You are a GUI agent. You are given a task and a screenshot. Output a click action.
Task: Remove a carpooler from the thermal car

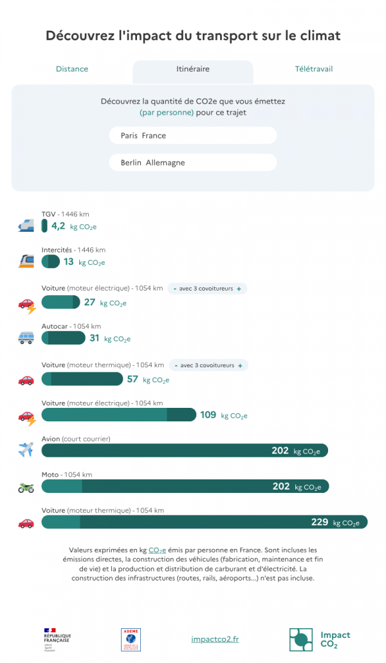(x=176, y=365)
